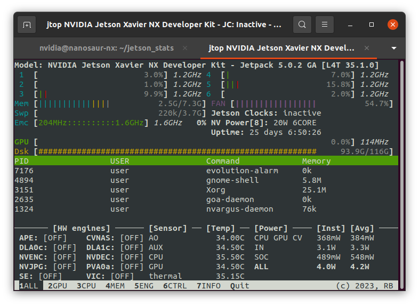Expand the tab list dropdown arrow
This screenshot has width=419, height=306.
point(394,48)
